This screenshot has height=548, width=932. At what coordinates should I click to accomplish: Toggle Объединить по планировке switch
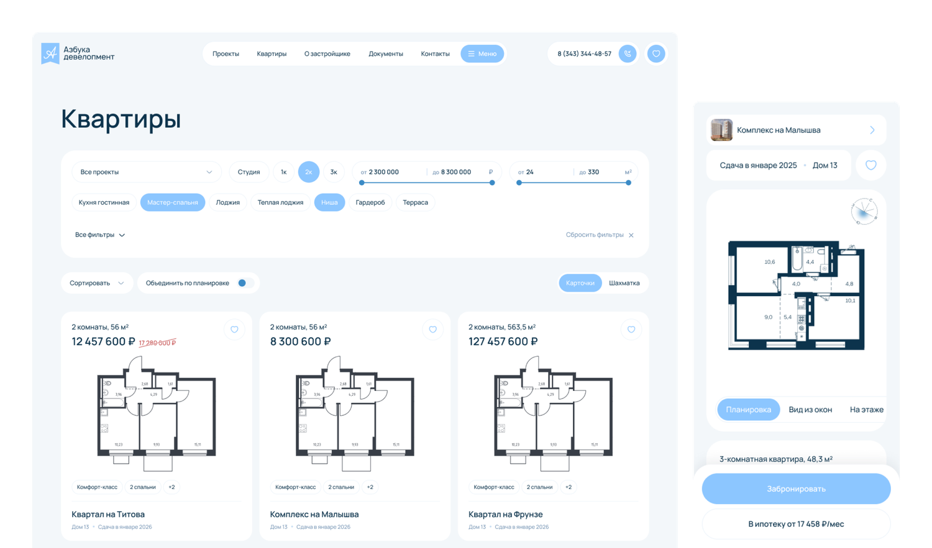(x=245, y=283)
